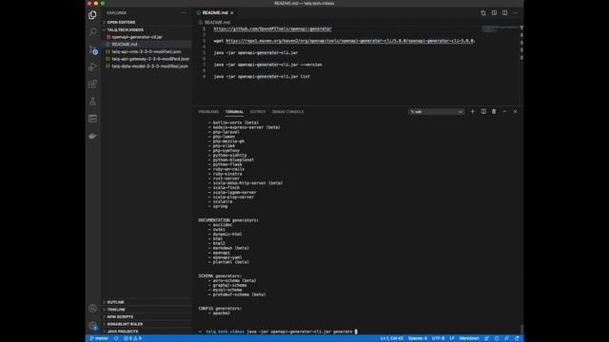This screenshot has height=342, width=609.
Task: Open notifications bell in status bar
Action: tap(517, 338)
